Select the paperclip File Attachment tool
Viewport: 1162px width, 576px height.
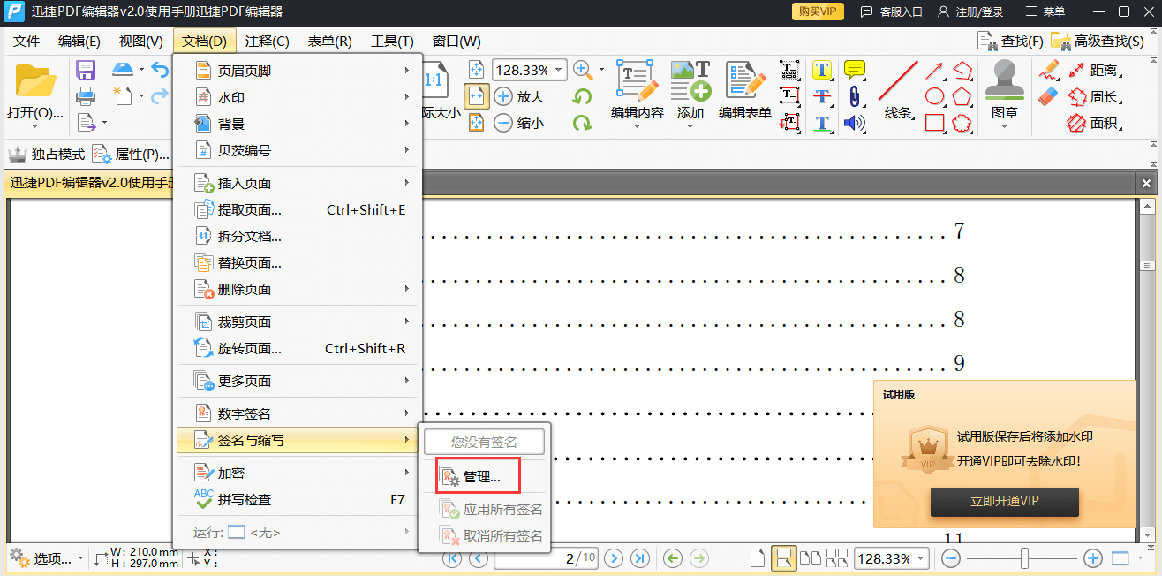pyautogui.click(x=854, y=96)
